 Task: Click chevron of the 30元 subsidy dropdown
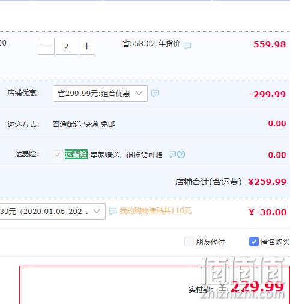click(97, 211)
